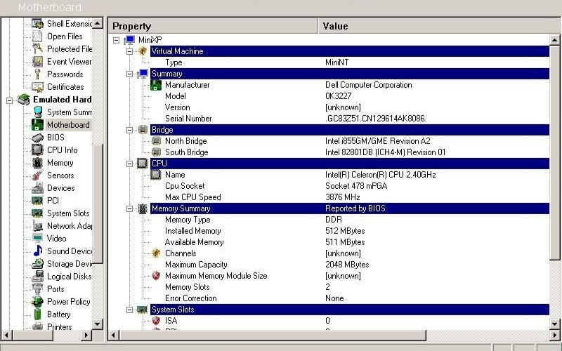Click sidebar scroll down arrow
562x351 pixels.
coord(98,324)
